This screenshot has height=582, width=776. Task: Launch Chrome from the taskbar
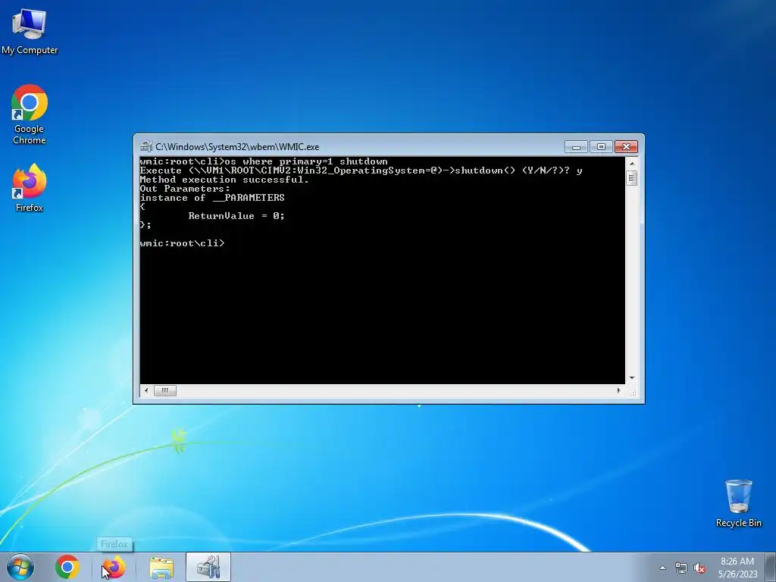(67, 567)
